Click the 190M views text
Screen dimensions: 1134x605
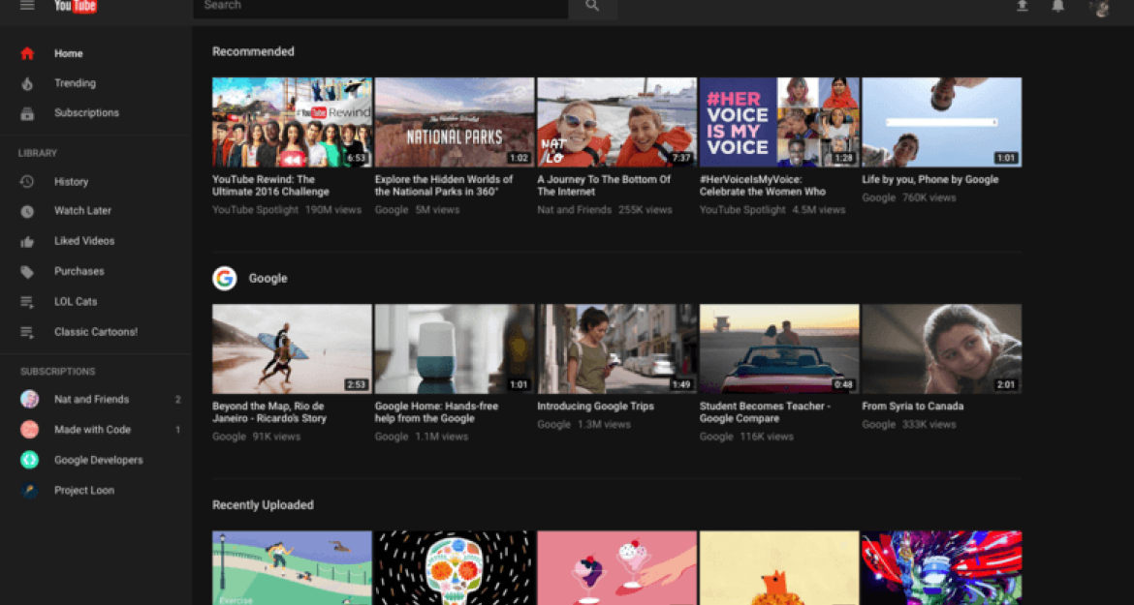click(x=332, y=210)
